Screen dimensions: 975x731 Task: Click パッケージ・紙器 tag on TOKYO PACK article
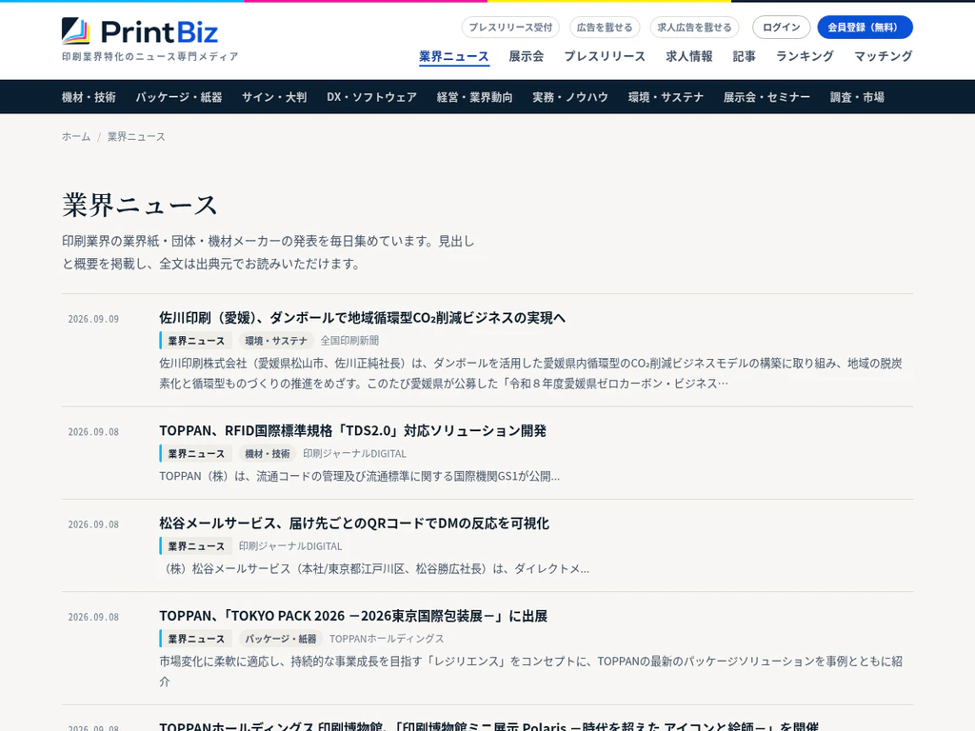coord(281,639)
